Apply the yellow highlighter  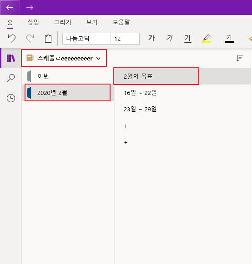206,39
